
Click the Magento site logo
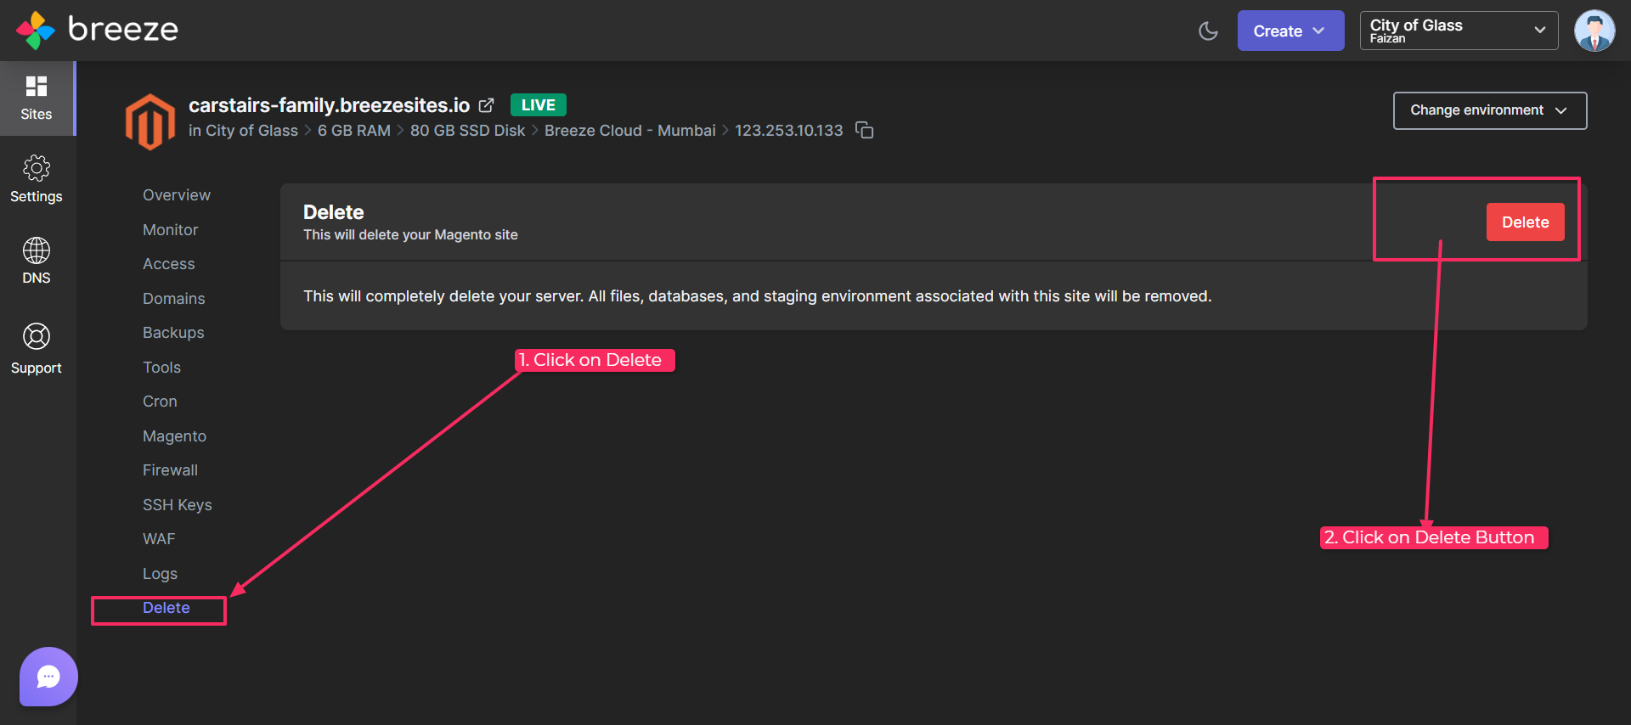150,122
